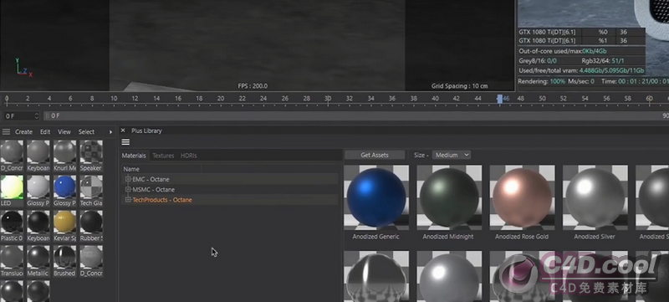Viewport: 669px width, 302px height.
Task: Jump to frame 20 on the timeline ruler
Action: coord(221,99)
